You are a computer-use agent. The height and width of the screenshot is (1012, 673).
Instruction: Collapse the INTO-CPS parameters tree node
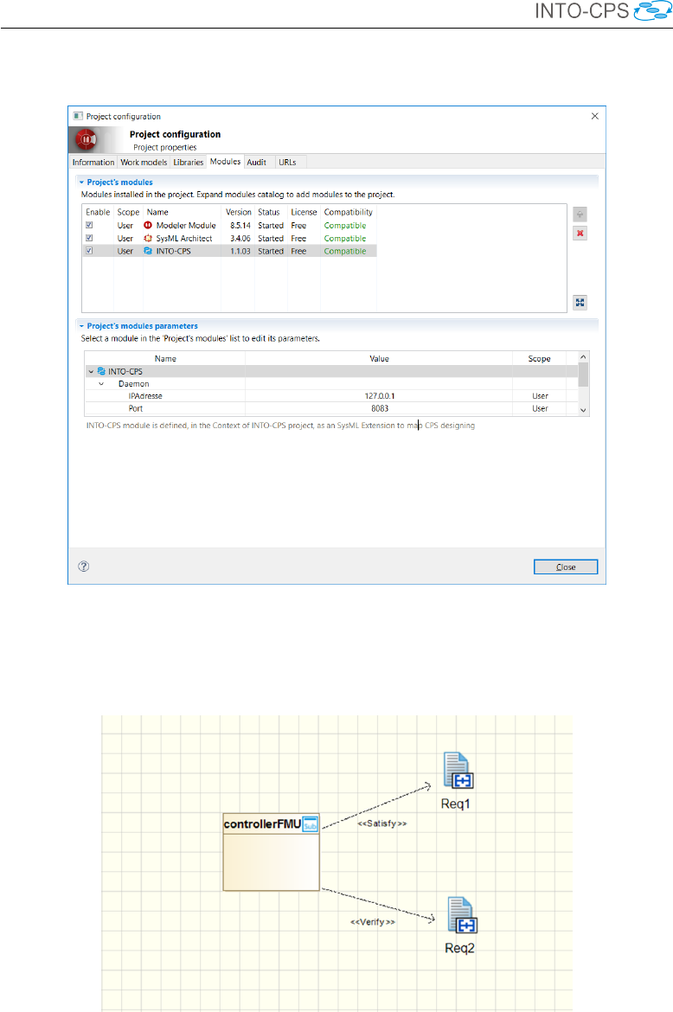pos(91,372)
